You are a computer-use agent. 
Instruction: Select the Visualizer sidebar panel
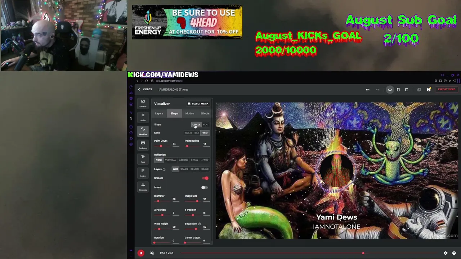click(143, 131)
